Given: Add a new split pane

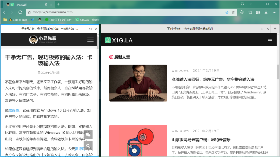Looking at the screenshot, I should pyautogui.click(x=275, y=29).
